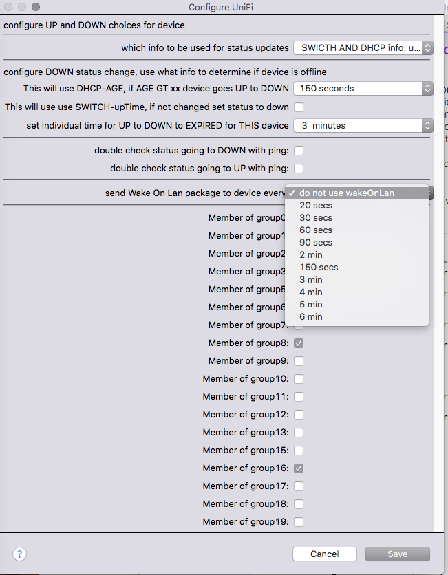Select 30 secs Wake On Lan interval
The height and width of the screenshot is (575, 448).
click(356, 218)
